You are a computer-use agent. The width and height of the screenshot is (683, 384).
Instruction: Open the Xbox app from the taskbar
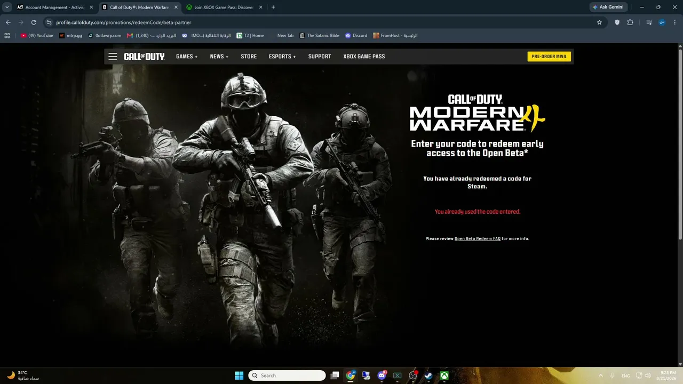pyautogui.click(x=444, y=375)
